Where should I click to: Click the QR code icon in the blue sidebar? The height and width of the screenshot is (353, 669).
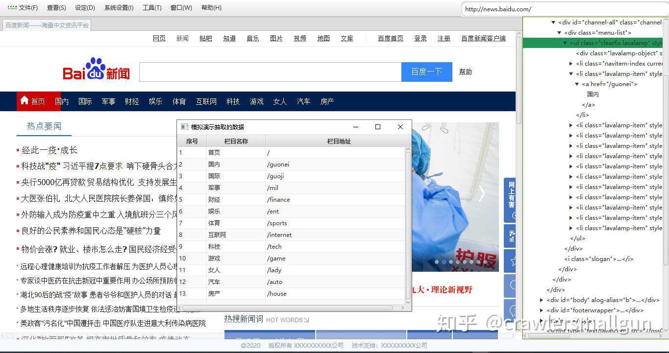[x=511, y=236]
